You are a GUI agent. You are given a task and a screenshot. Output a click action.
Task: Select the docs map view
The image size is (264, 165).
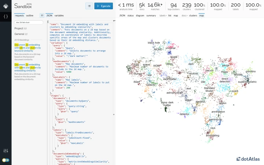pos(202,15)
